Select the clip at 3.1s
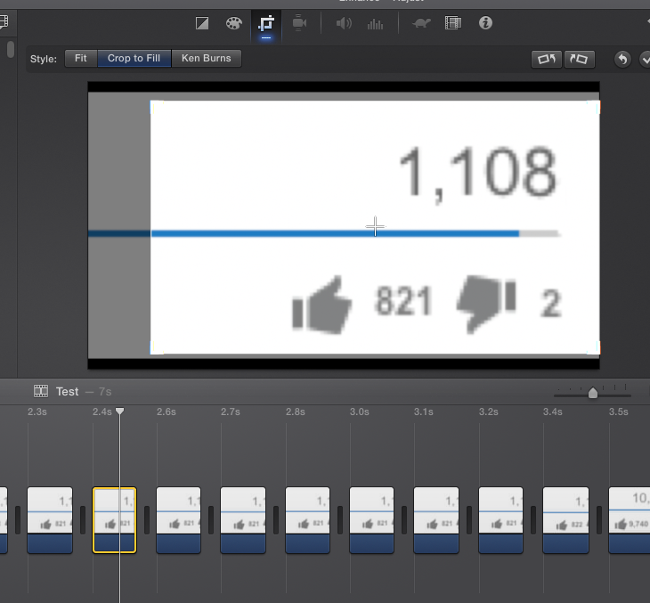The width and height of the screenshot is (650, 603). 436,520
